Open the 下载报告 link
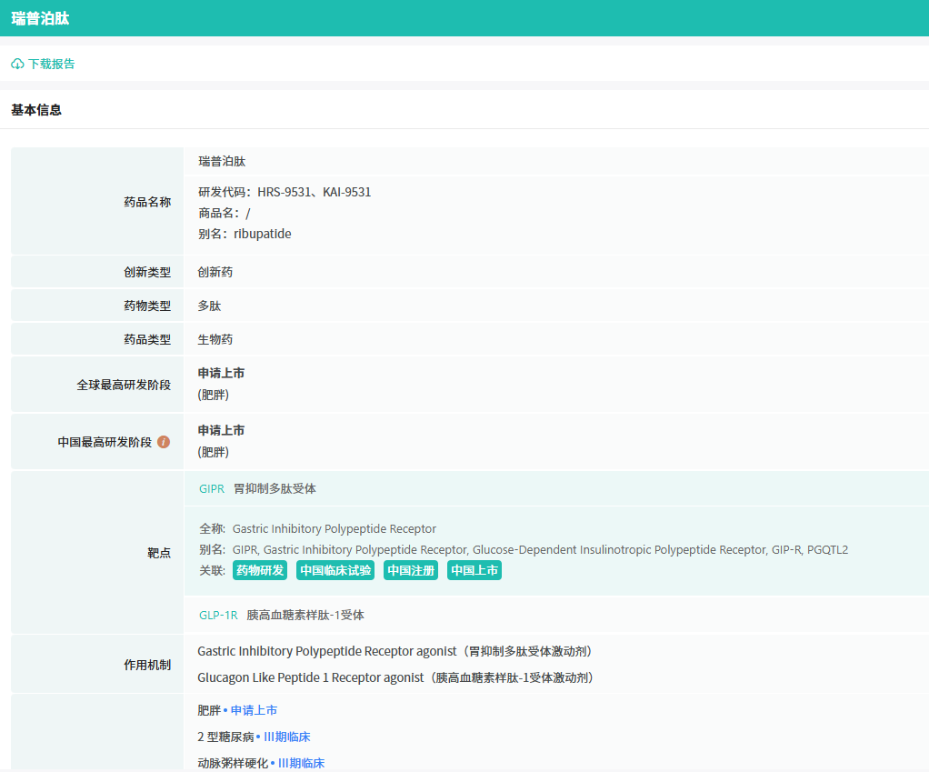929x772 pixels. [x=52, y=64]
